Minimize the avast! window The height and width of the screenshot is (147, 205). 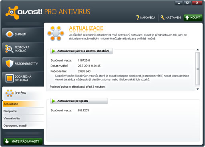coord(179,3)
